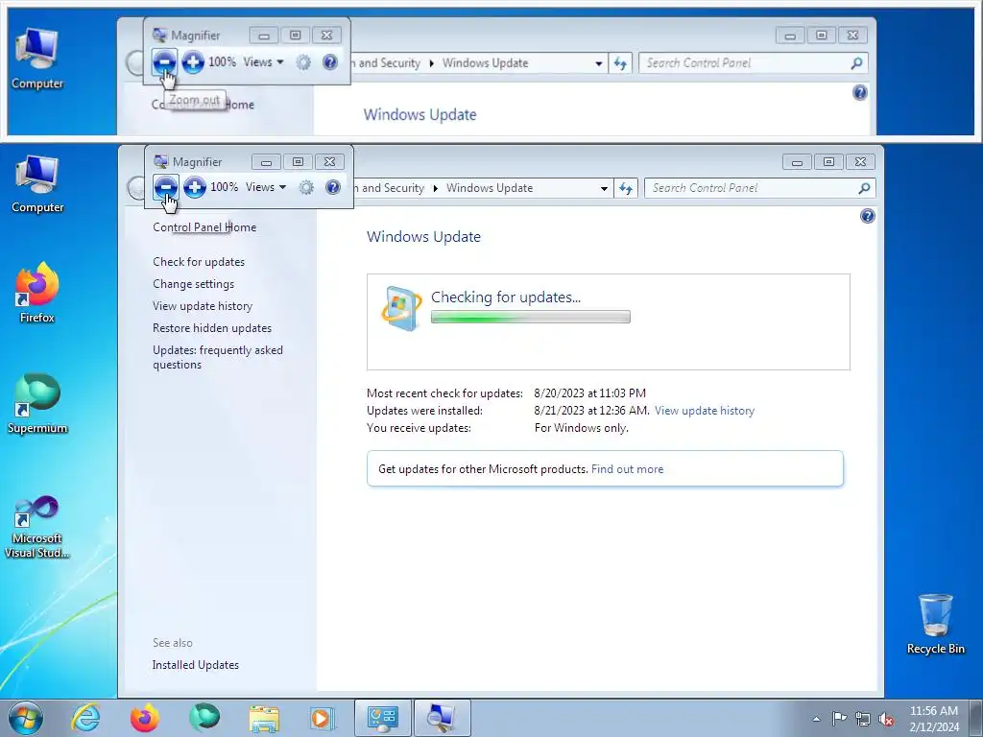Launch Supermium from the taskbar
The width and height of the screenshot is (983, 737).
tap(204, 718)
